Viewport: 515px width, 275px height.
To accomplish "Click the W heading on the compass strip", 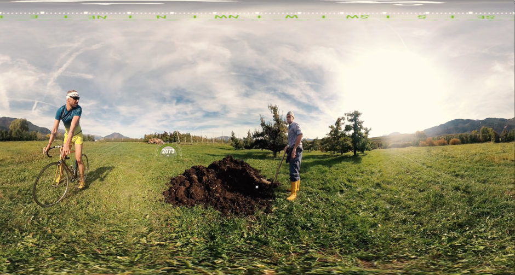I will tap(291, 17).
